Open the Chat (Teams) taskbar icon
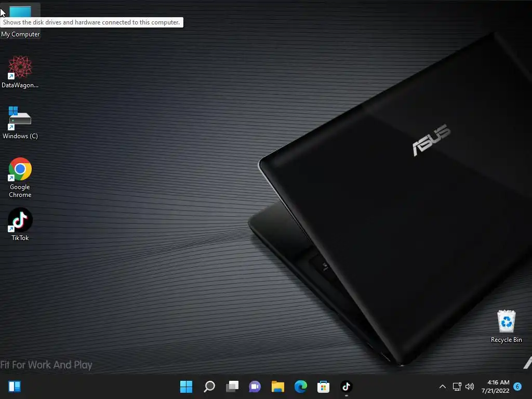The height and width of the screenshot is (399, 532). tap(255, 387)
